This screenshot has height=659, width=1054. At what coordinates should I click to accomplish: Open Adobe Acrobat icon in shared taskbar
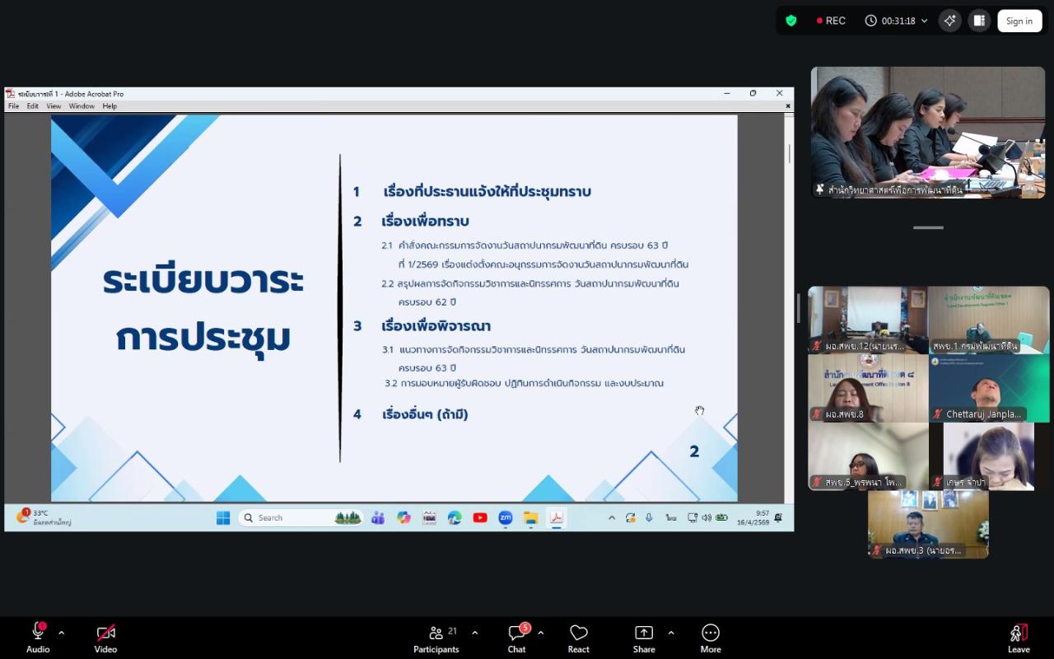click(557, 517)
